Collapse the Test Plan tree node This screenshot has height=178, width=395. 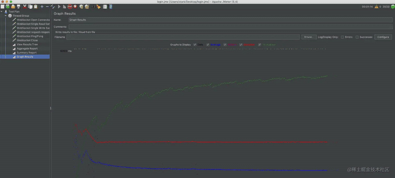click(2, 12)
